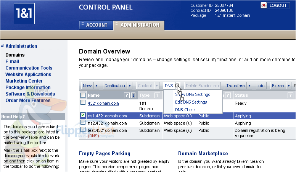
Task: Click the Status column header
Action: tap(241, 96)
